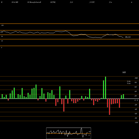Click the MR axis label 60
Viewport: 139px width, 139px height.
click(136, 87)
